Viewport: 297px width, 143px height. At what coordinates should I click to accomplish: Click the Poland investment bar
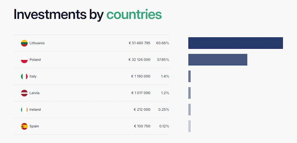(x=218, y=60)
